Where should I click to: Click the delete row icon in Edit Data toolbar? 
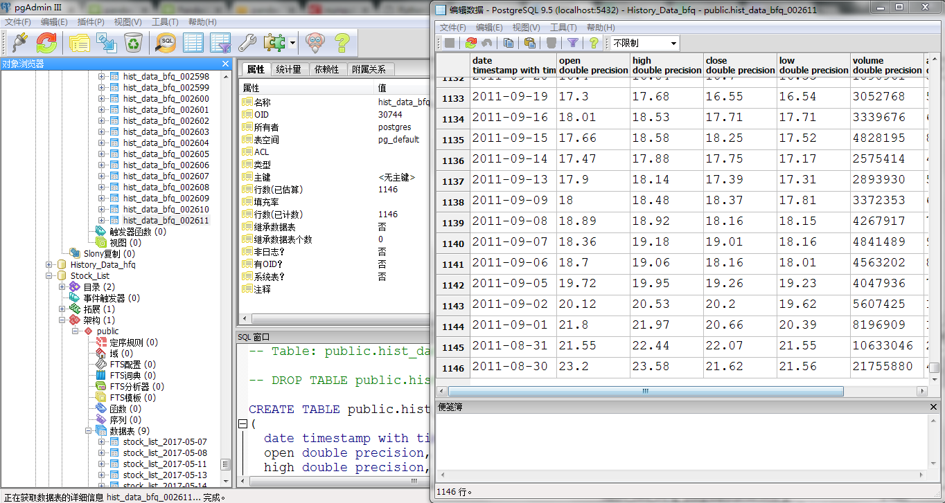tap(551, 43)
